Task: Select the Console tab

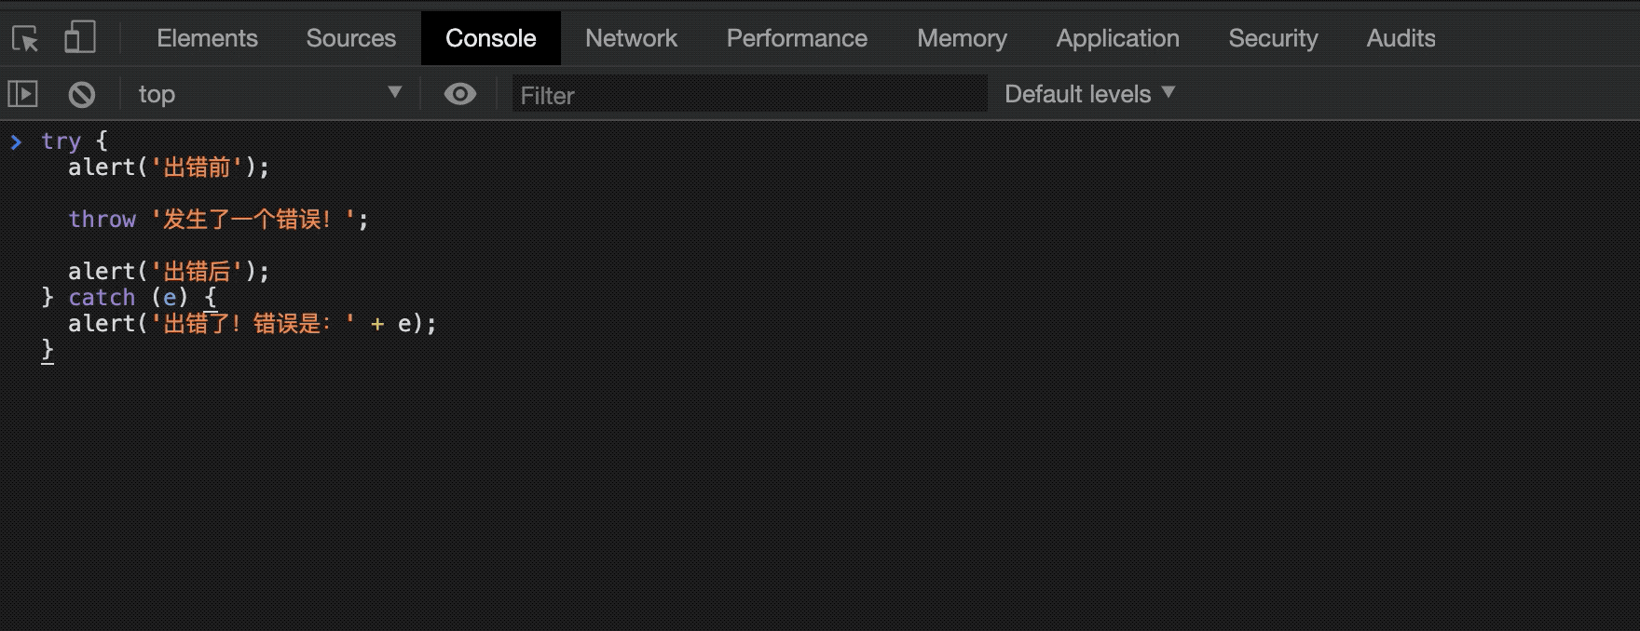Action: coord(491,38)
